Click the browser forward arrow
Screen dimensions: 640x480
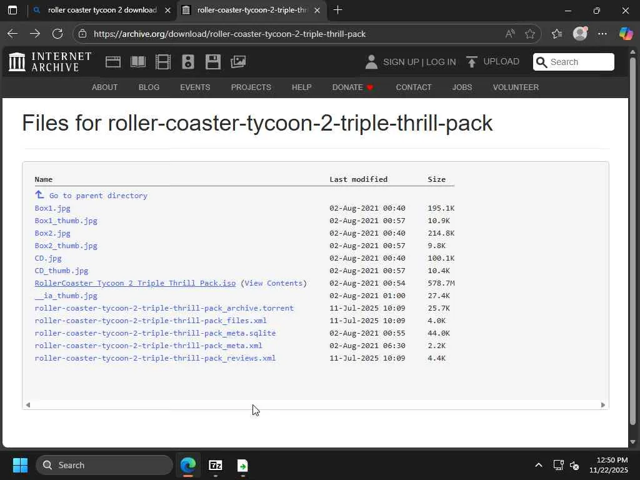tap(35, 34)
